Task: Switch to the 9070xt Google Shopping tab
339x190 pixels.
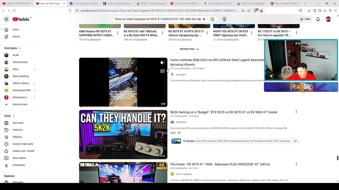Action: pyautogui.click(x=151, y=3)
